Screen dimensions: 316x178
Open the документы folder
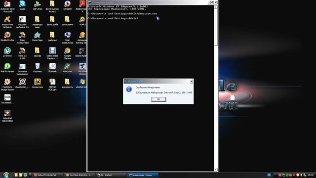coord(67,83)
